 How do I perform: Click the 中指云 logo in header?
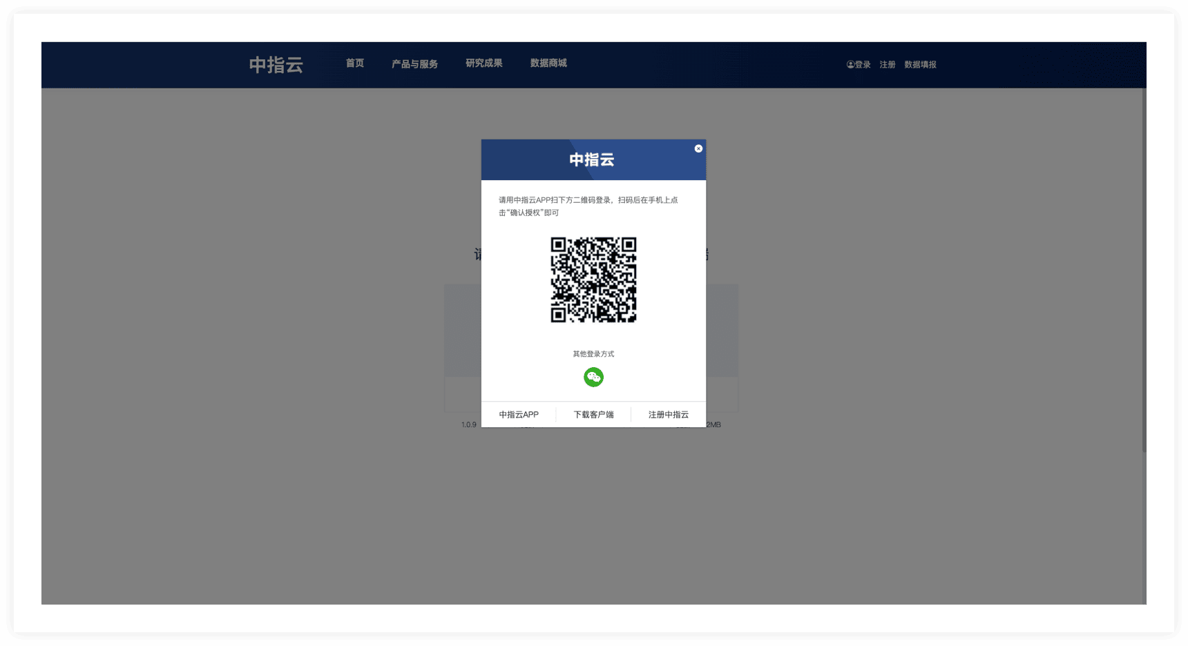tap(276, 65)
